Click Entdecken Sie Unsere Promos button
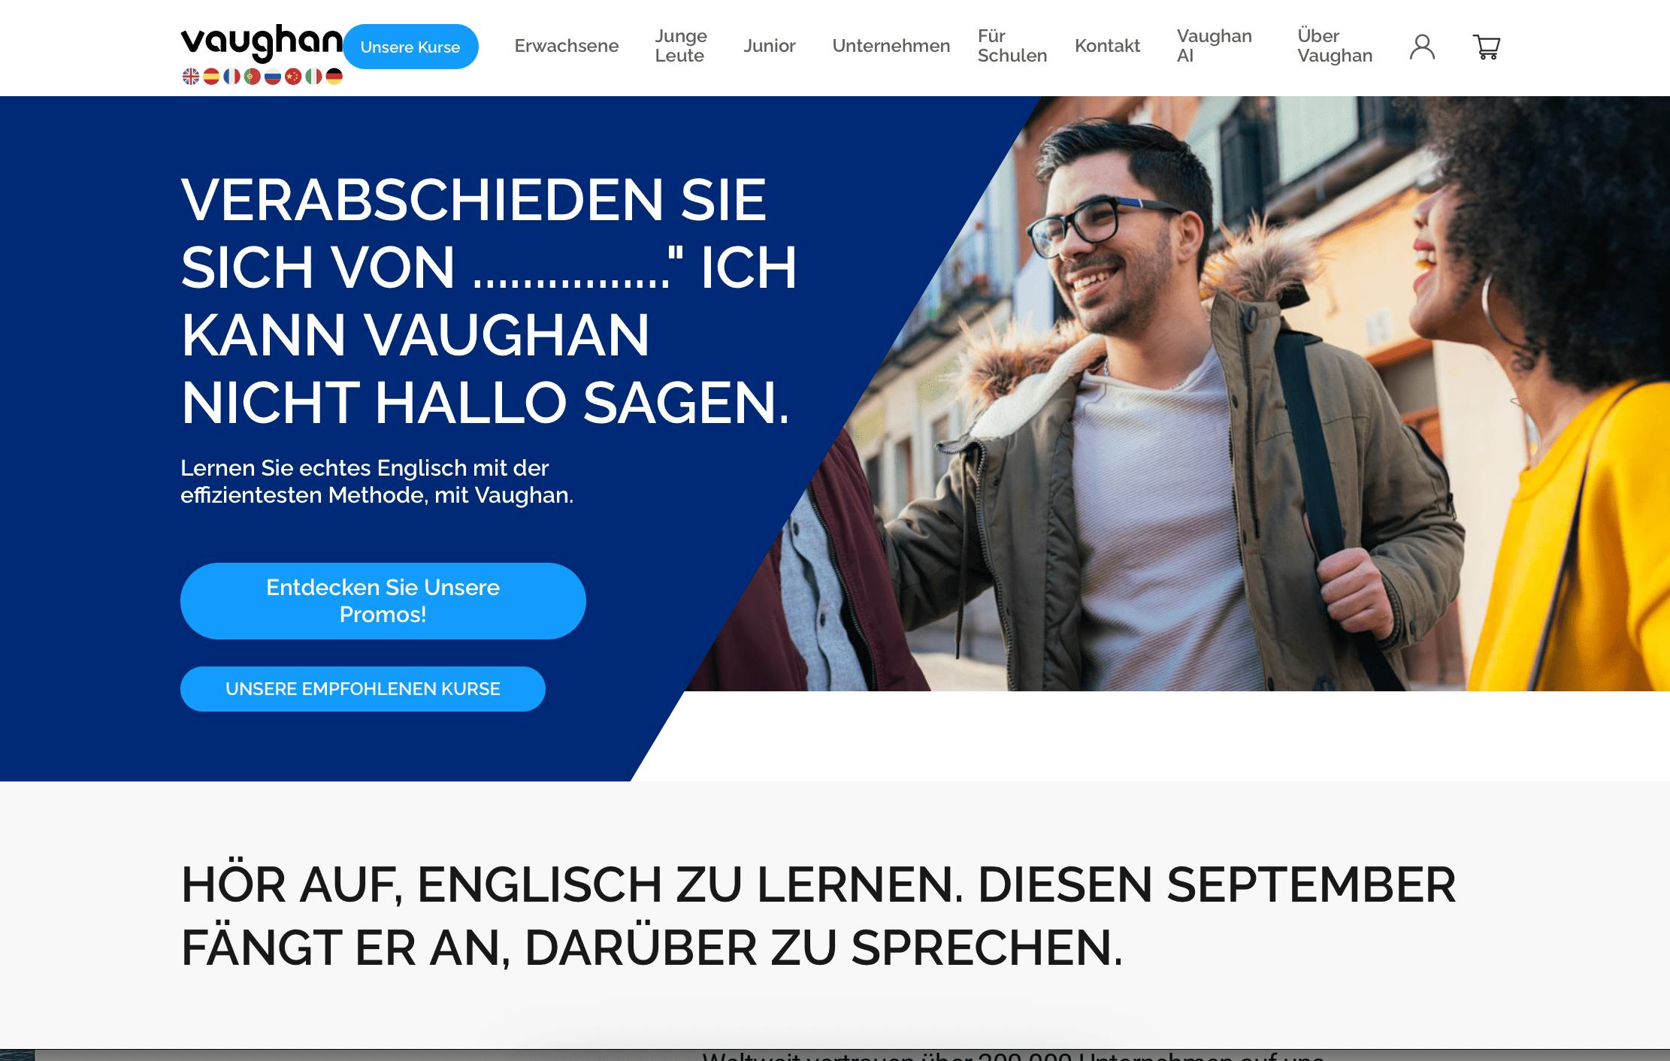 coord(383,601)
